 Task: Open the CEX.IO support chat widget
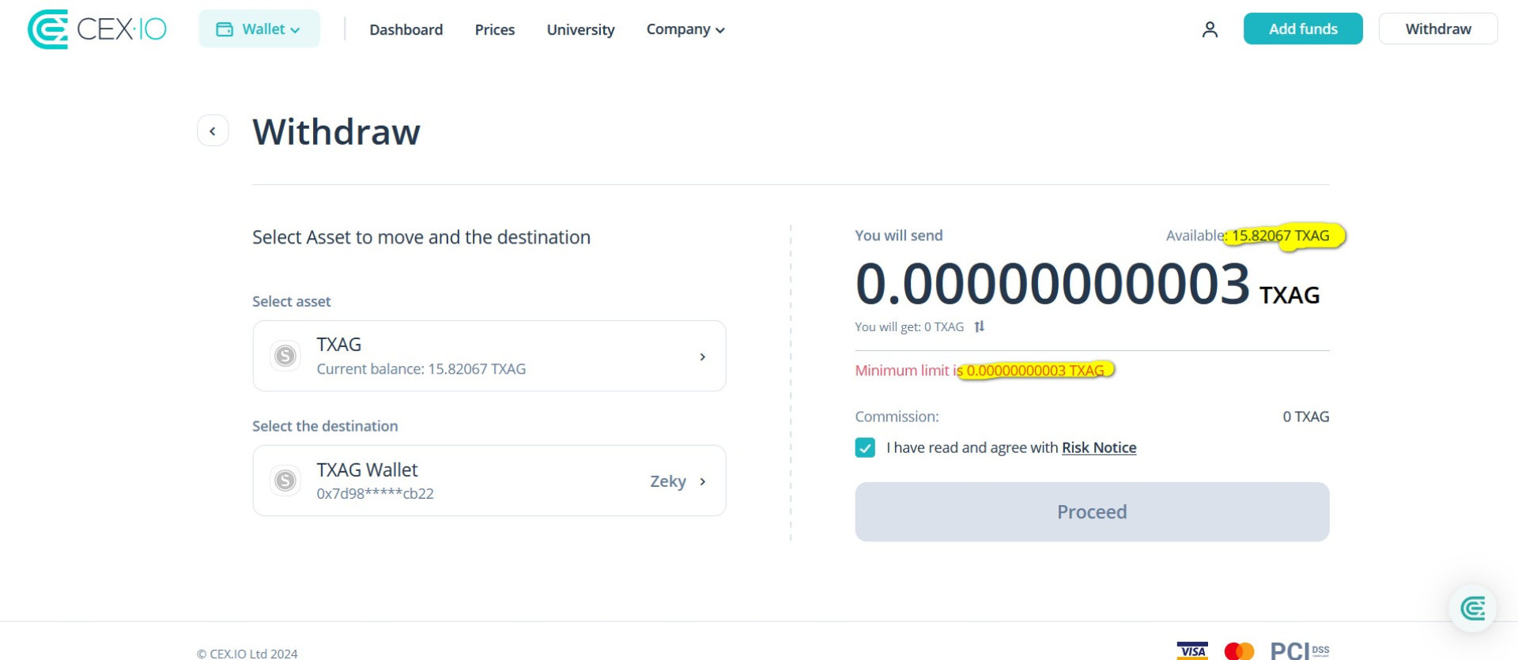1472,609
